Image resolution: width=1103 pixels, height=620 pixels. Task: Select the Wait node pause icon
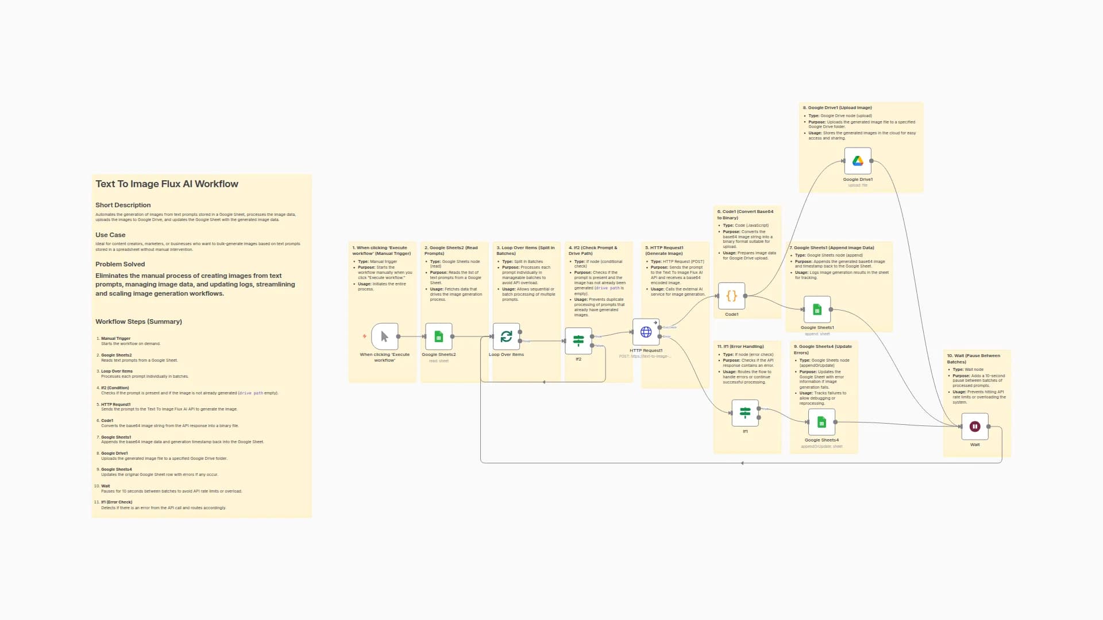coord(975,426)
